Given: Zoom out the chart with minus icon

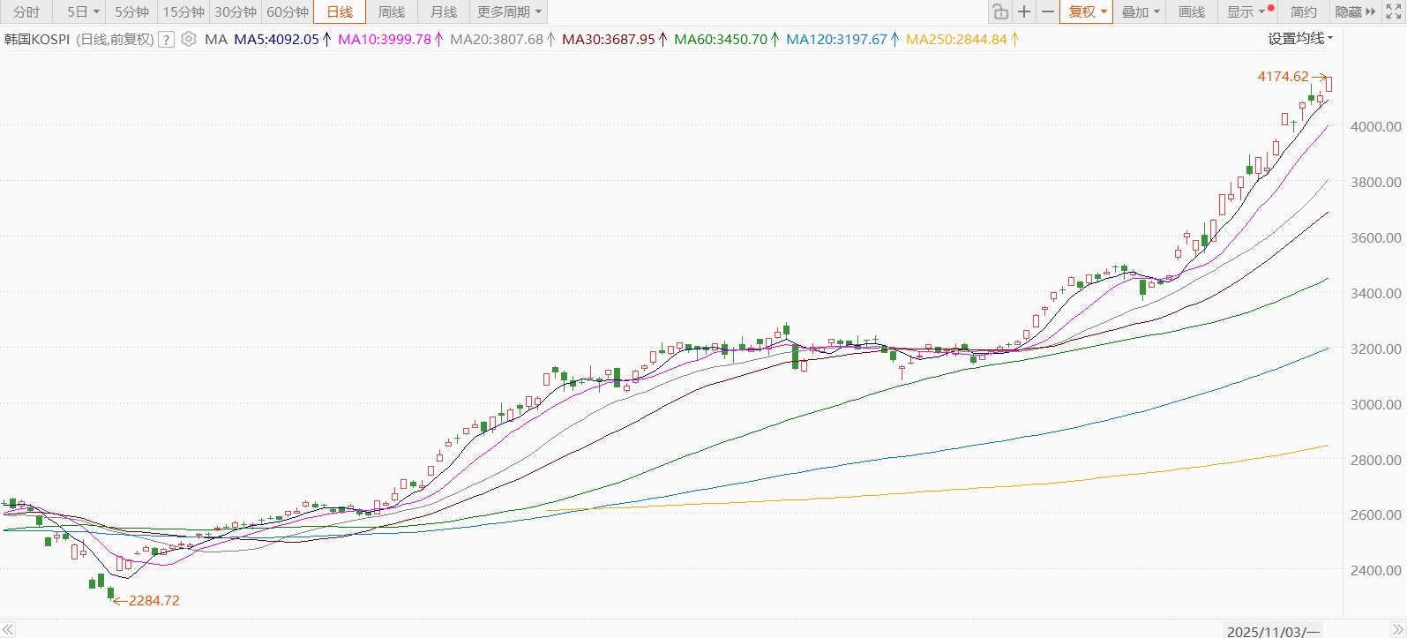Looking at the screenshot, I should click(1047, 11).
